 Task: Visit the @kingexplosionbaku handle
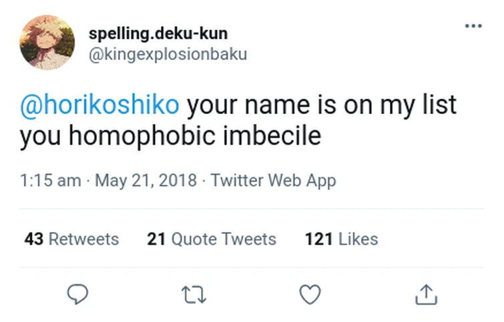tap(168, 53)
